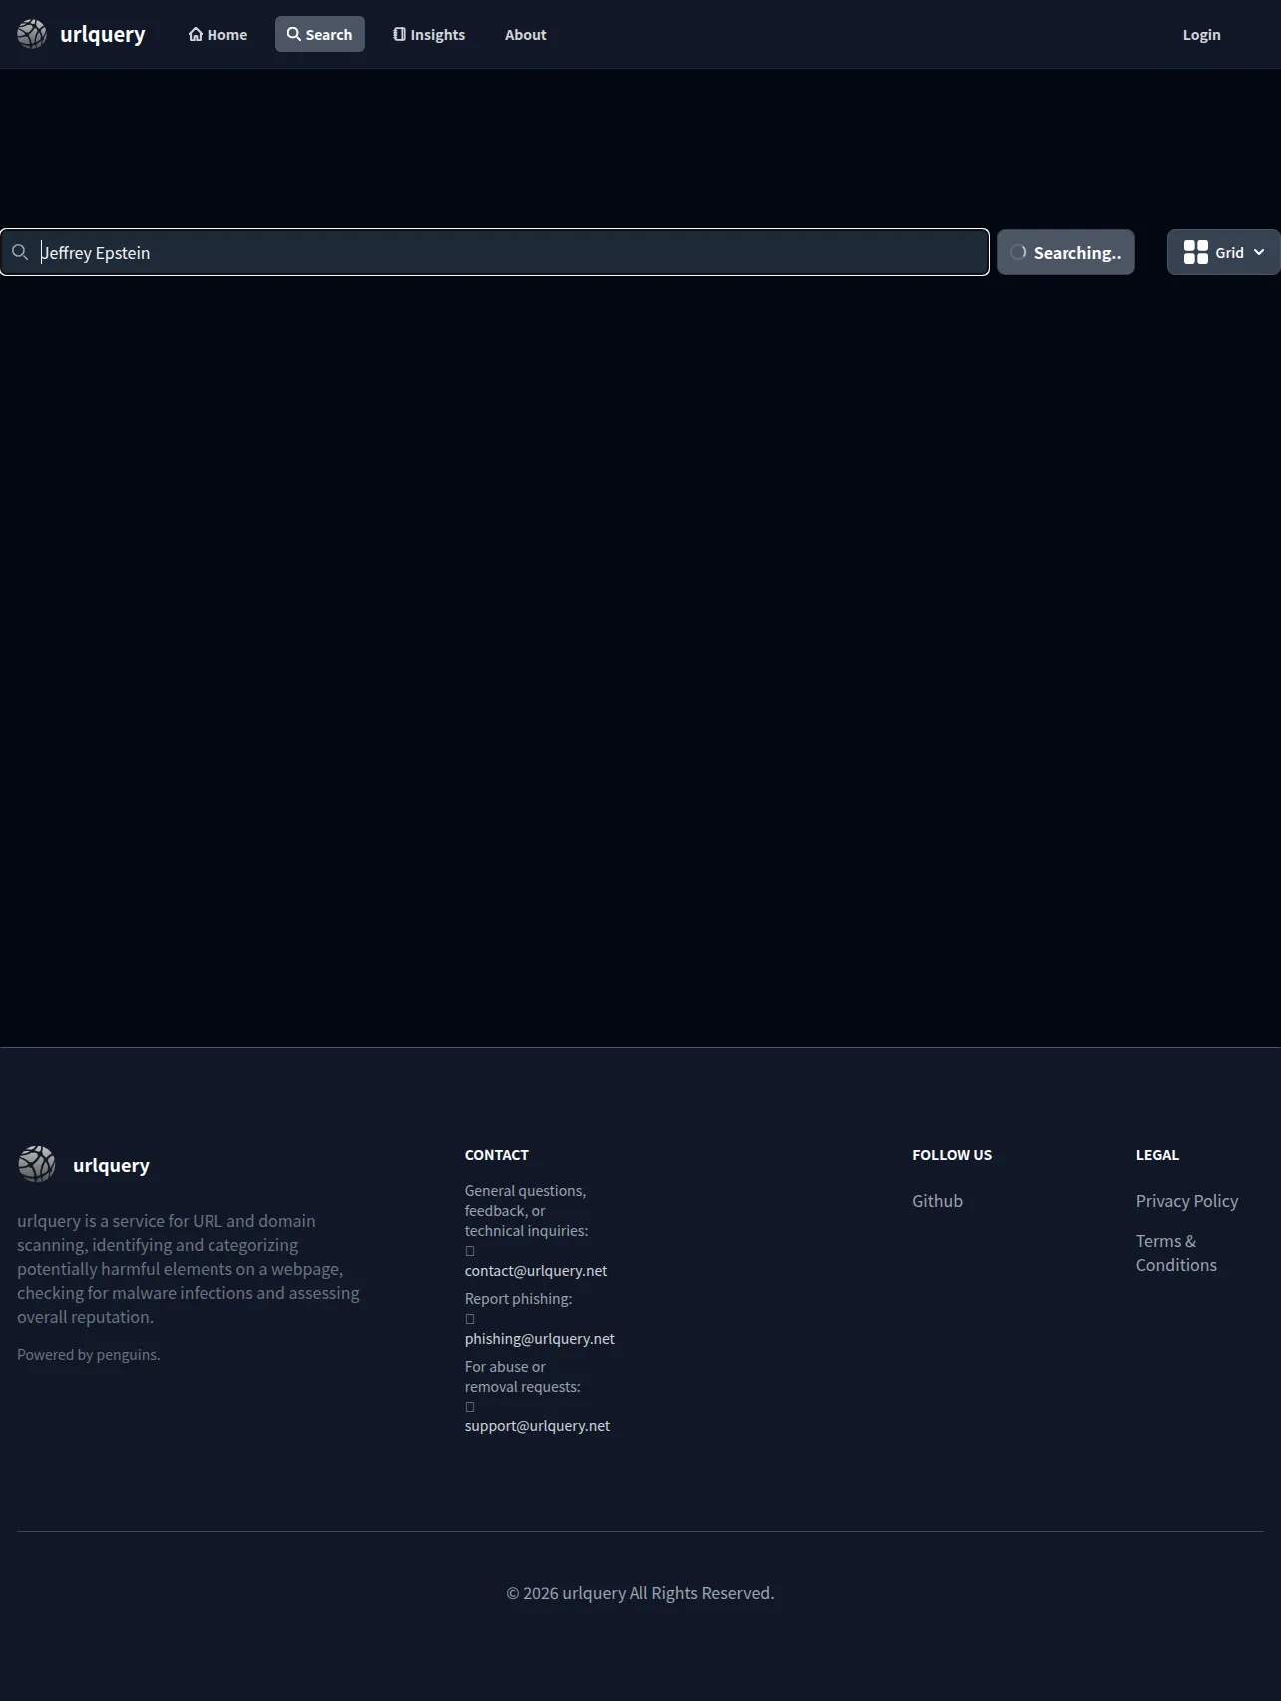Click the urlquery logo in the header

(32, 34)
